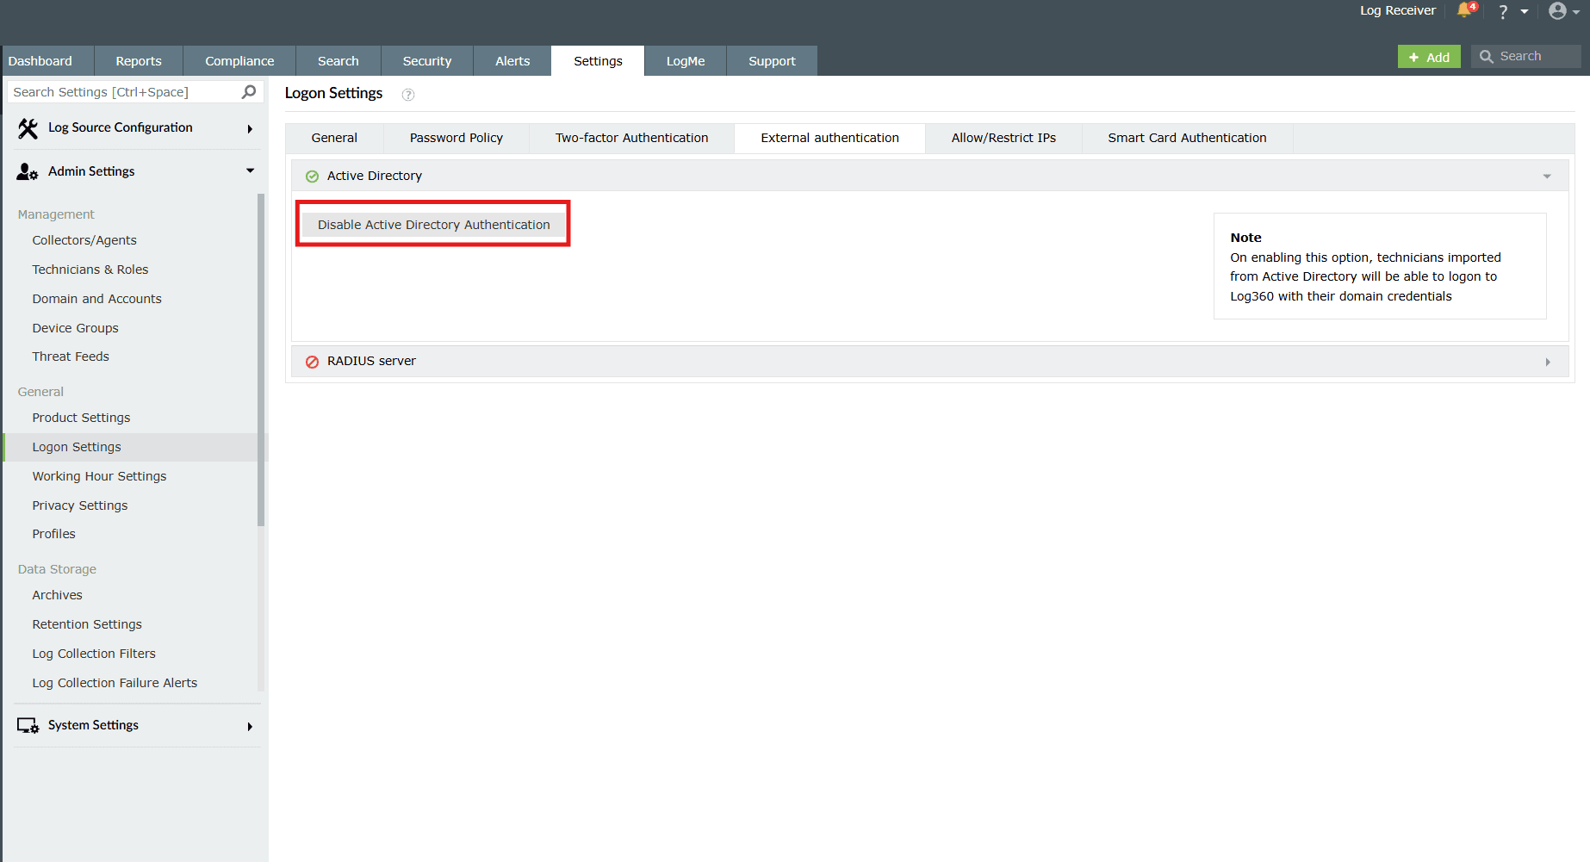Click the question mark help icon
This screenshot has width=1590, height=862.
(1503, 11)
